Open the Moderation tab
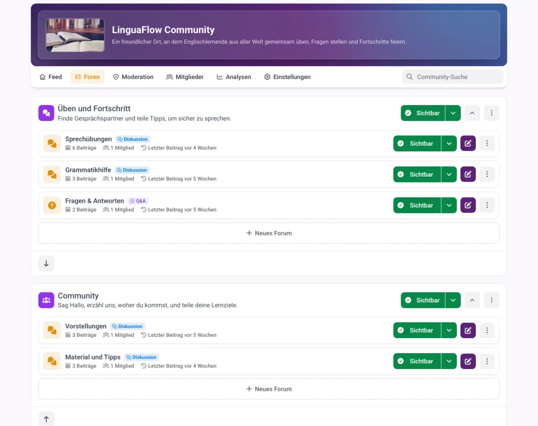The height and width of the screenshot is (426, 538). click(133, 77)
